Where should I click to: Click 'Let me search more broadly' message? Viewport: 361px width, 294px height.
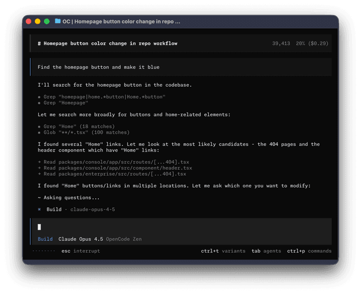click(134, 115)
